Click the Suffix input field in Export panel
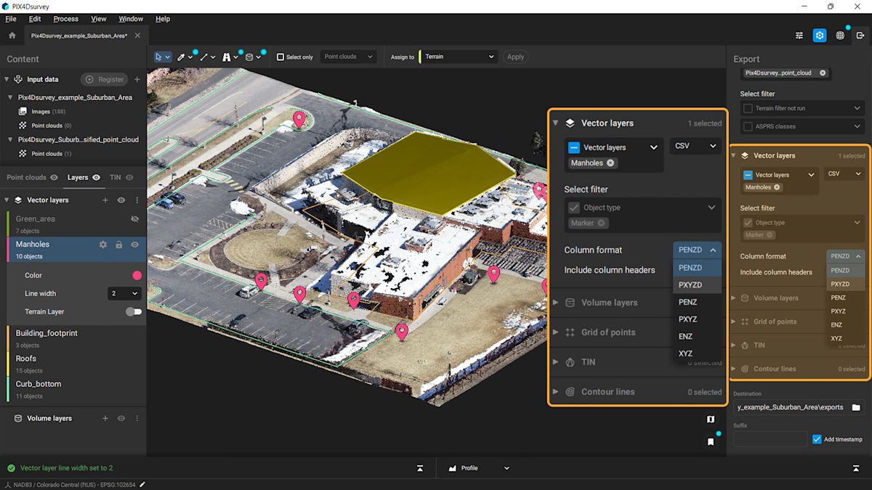The height and width of the screenshot is (490, 872). coord(770,439)
